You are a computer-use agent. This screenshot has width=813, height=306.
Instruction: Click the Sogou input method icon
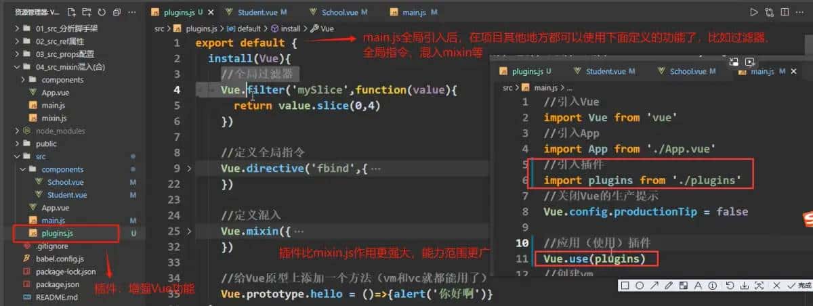point(808,221)
